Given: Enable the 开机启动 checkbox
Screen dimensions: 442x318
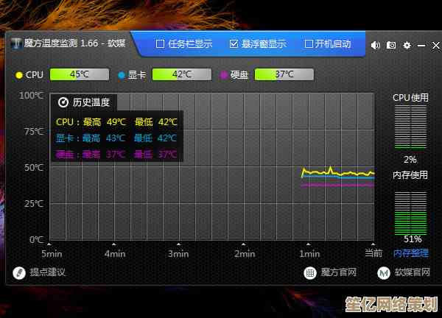Looking at the screenshot, I should (309, 44).
